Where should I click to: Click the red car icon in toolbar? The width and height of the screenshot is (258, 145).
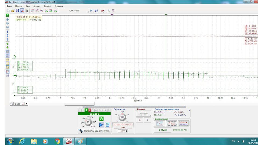[102, 11]
